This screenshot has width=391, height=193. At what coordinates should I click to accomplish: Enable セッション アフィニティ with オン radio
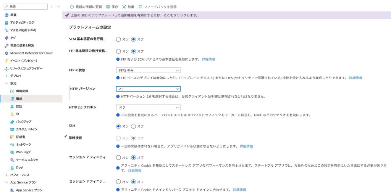click(118, 158)
